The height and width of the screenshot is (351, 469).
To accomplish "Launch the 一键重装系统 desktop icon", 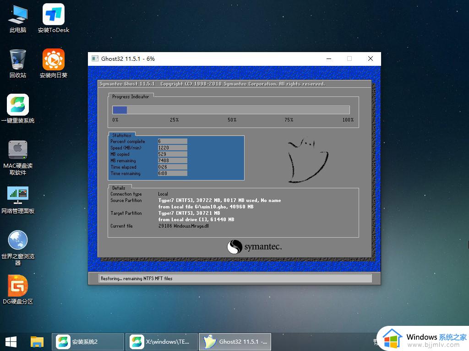I will [x=18, y=109].
